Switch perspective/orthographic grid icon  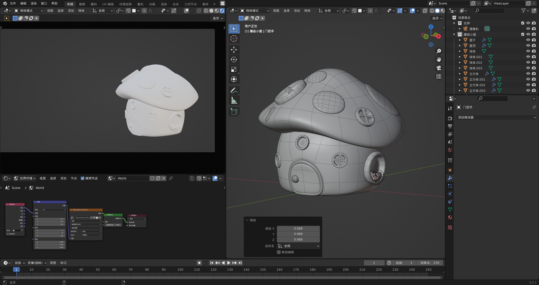[x=439, y=76]
